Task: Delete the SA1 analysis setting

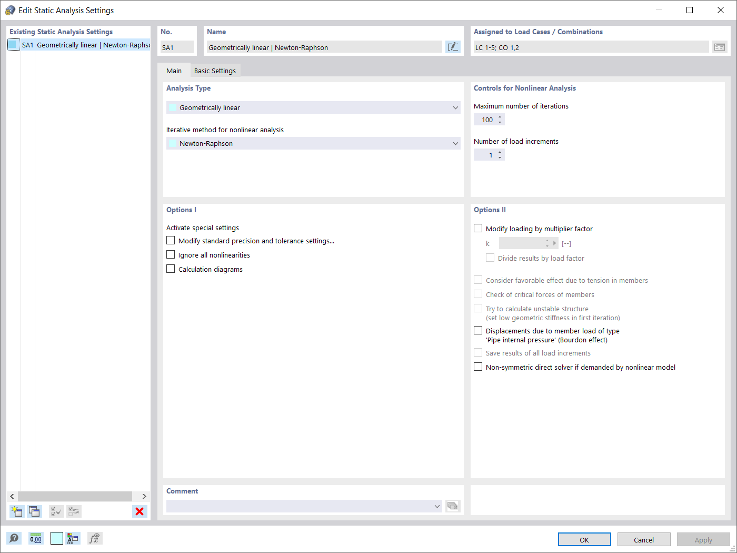Action: pos(140,511)
